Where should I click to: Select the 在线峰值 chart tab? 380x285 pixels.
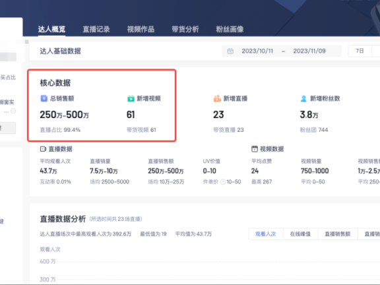(300, 234)
